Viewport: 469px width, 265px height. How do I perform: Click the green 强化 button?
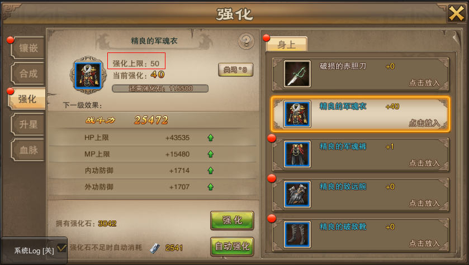(232, 220)
